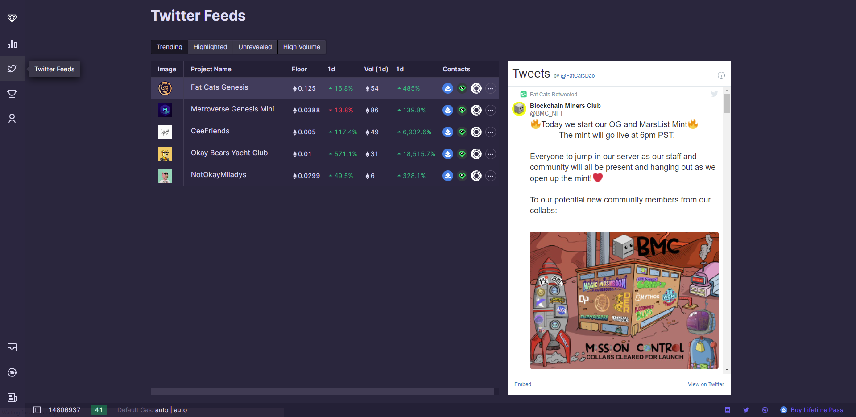Click white ring icon for CeeFriends
856x417 pixels.
476,132
